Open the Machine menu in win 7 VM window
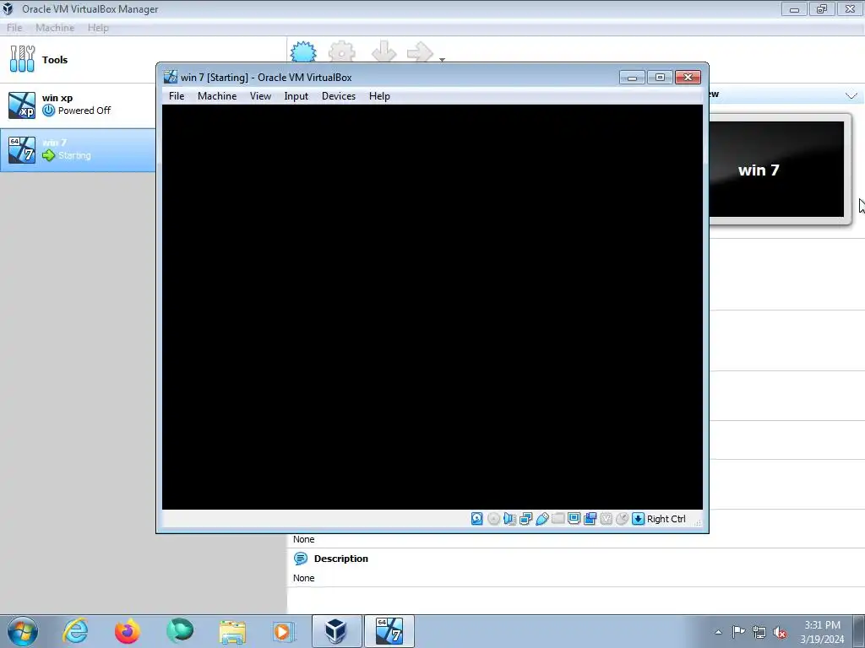Screen dimensions: 865x648 217,96
